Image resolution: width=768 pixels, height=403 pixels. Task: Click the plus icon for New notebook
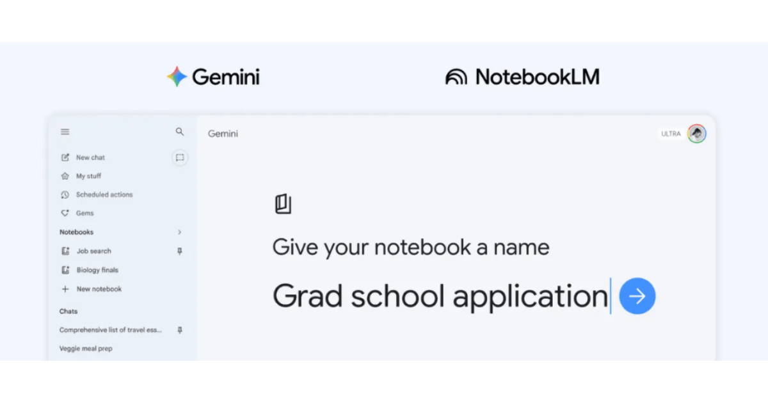click(x=65, y=289)
